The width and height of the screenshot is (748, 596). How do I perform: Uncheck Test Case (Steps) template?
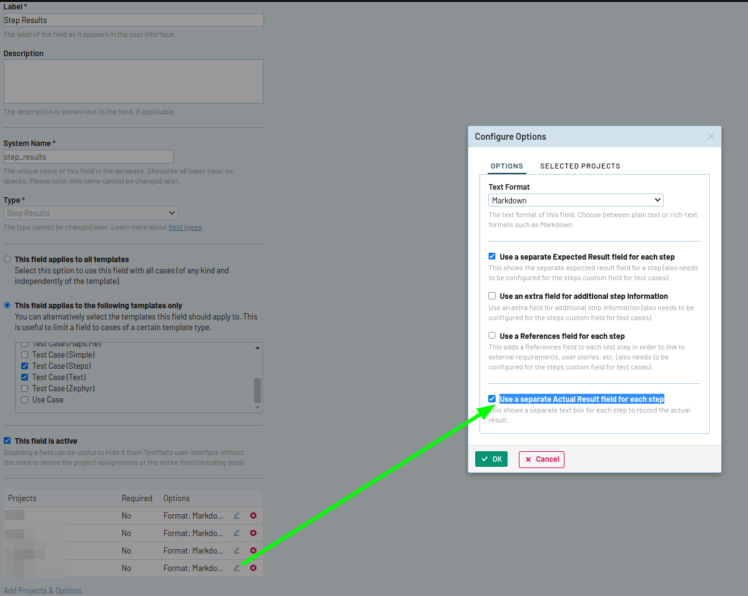point(24,366)
